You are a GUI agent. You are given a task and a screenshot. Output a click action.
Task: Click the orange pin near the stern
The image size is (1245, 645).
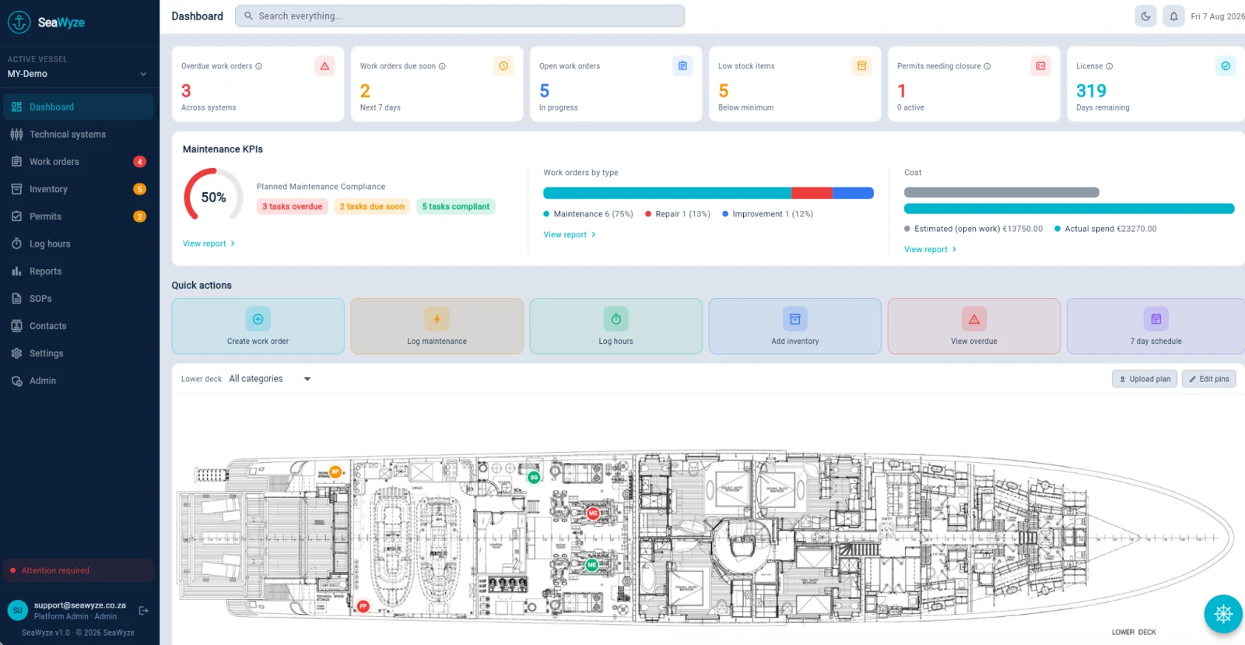click(335, 471)
